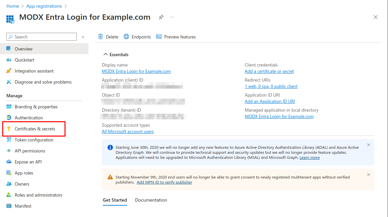Click the Authentication arrow icon
The height and width of the screenshot is (217, 388).
tap(9, 117)
